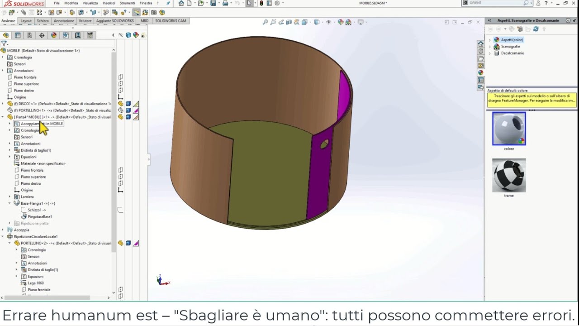The image size is (579, 326).
Task: Toggle visibility of PORTELLINO<2> component
Action: pos(120,243)
